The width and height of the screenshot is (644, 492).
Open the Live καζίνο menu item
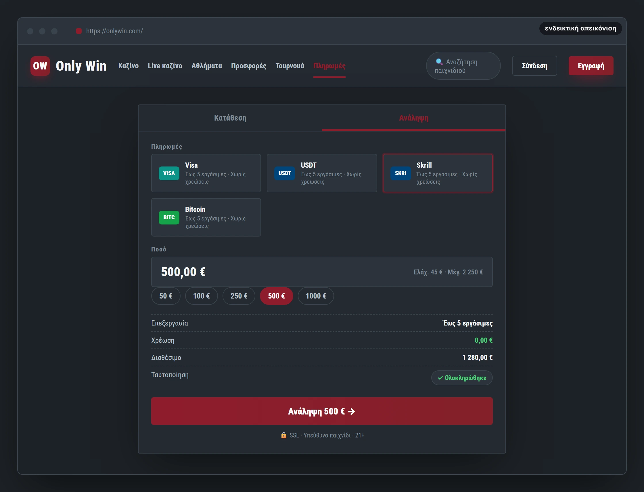click(165, 66)
